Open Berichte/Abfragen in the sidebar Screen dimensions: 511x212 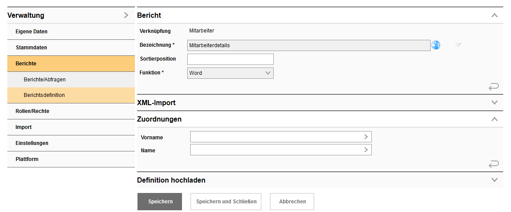pos(45,80)
